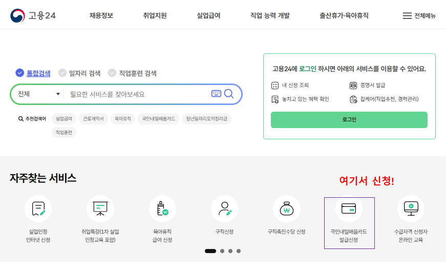This screenshot has height=270, width=446.
Task: Click the 국민내일배움카드 suggested keyword chip
Action: click(158, 119)
